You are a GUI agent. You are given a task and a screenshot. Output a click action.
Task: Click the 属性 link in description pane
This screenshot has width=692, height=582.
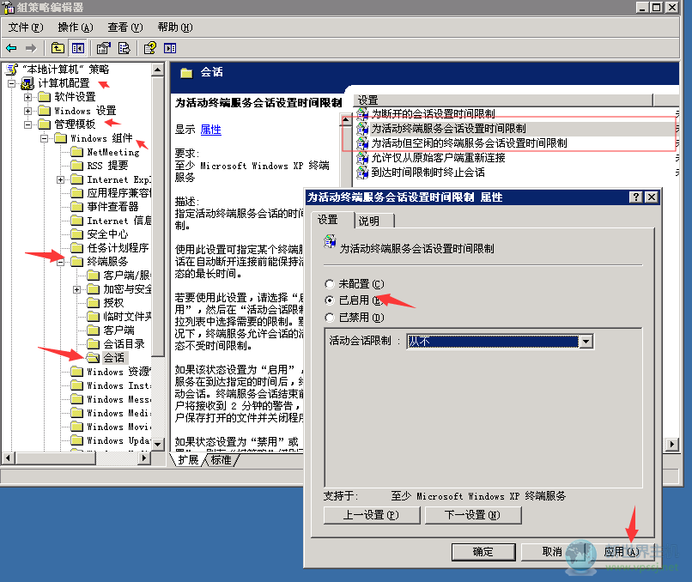[x=211, y=130]
